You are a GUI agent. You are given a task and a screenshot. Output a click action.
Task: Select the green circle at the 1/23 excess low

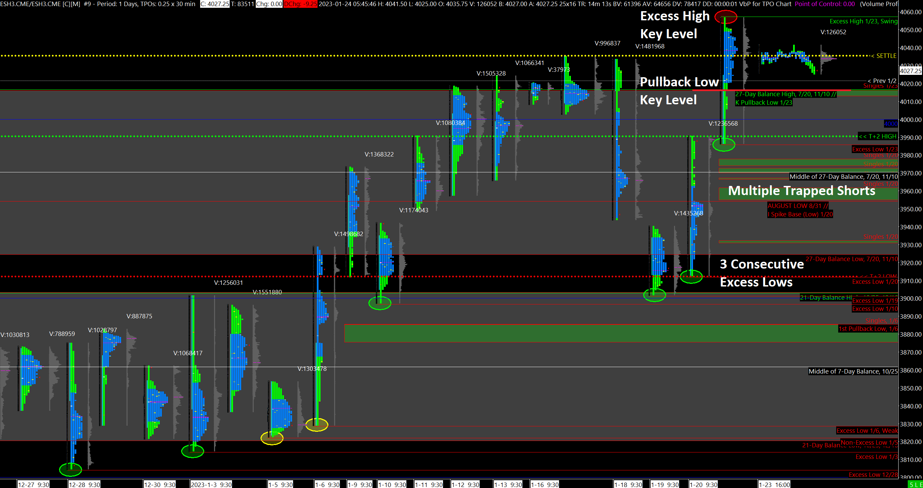[724, 145]
